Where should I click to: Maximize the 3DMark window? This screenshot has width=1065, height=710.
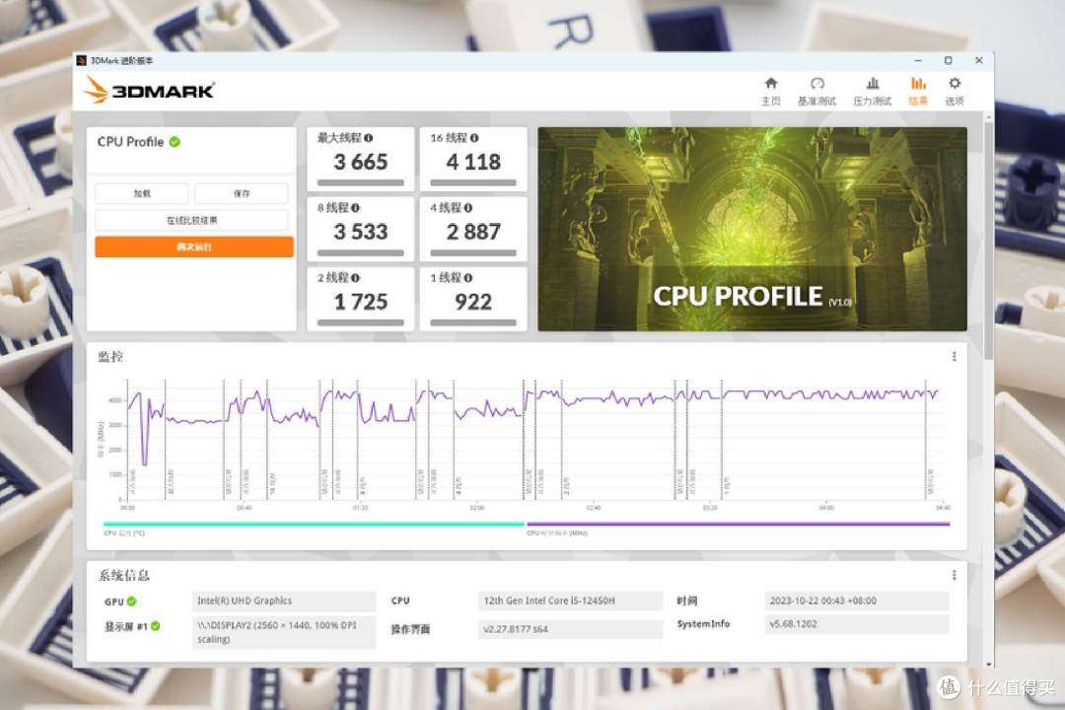click(x=949, y=60)
